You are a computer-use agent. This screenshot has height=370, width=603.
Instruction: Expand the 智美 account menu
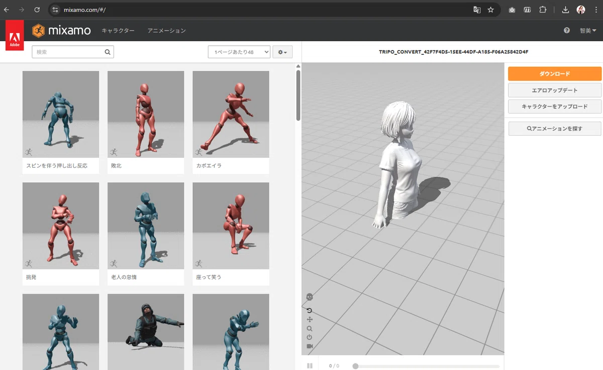click(x=588, y=31)
